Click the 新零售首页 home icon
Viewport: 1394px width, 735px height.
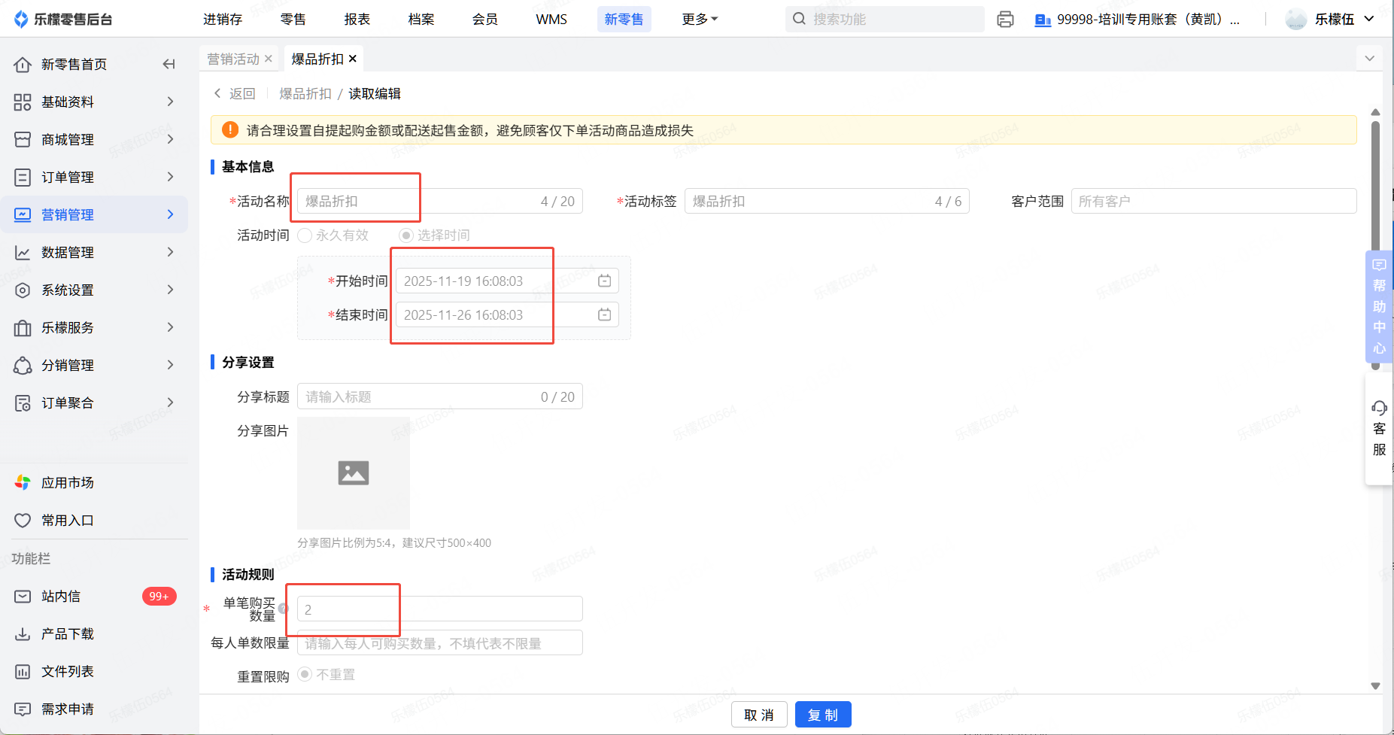(x=23, y=65)
